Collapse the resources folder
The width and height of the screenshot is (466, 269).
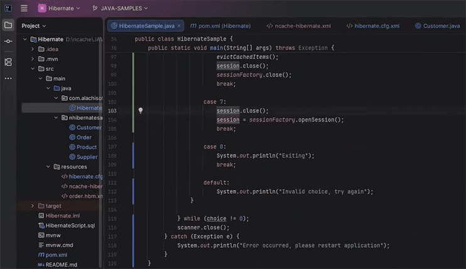[49, 167]
